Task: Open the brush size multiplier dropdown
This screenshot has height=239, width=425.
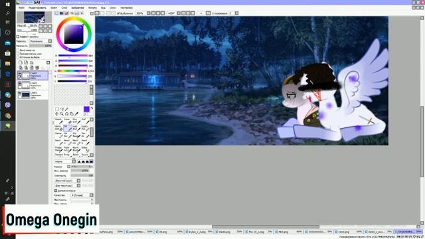Action: click(68, 167)
